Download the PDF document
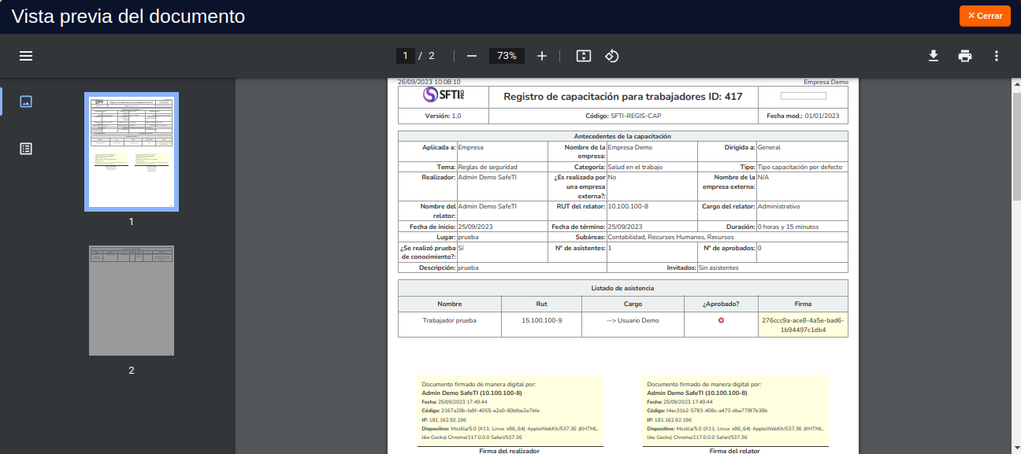The image size is (1021, 454). [x=934, y=56]
